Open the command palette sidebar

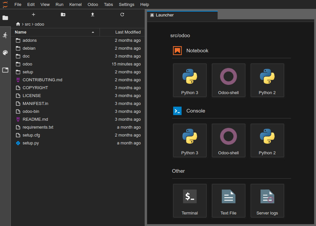point(5,53)
